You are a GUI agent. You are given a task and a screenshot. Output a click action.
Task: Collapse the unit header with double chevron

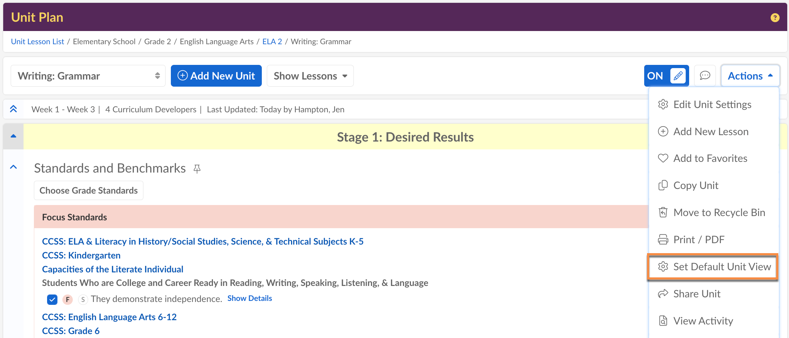[14, 109]
